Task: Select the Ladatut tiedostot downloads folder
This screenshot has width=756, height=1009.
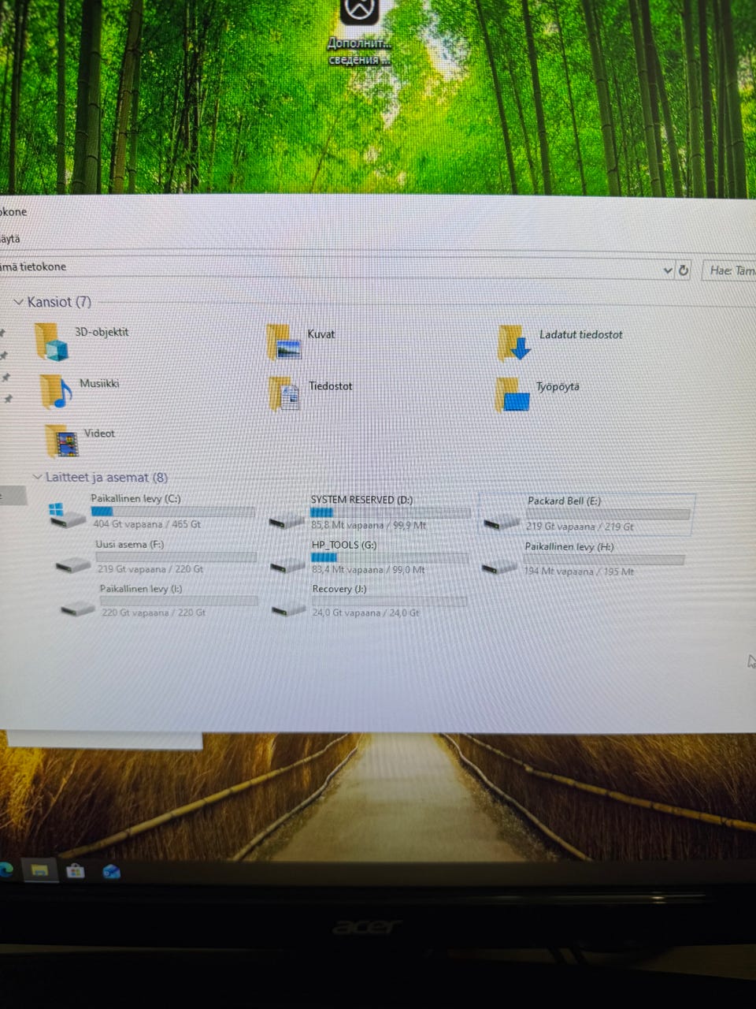Action: coord(515,343)
